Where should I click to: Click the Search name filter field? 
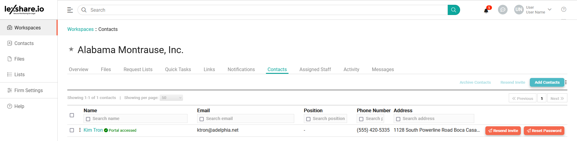[x=138, y=119]
